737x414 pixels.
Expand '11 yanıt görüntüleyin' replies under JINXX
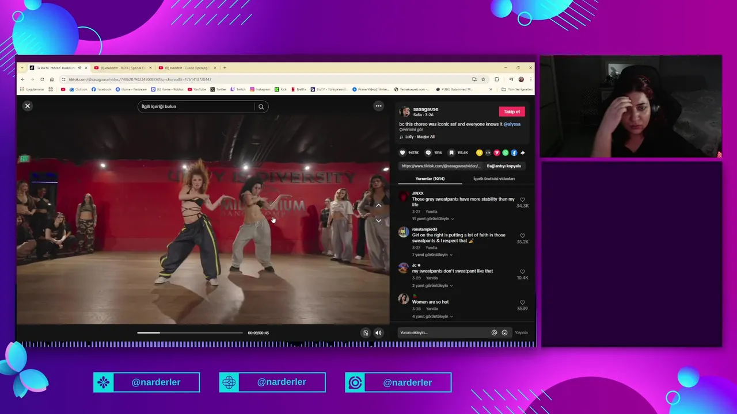[432, 219]
